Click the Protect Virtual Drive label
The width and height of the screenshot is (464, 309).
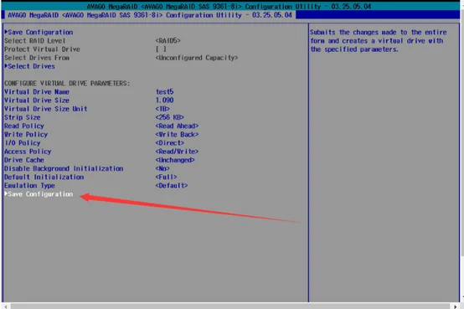point(42,49)
